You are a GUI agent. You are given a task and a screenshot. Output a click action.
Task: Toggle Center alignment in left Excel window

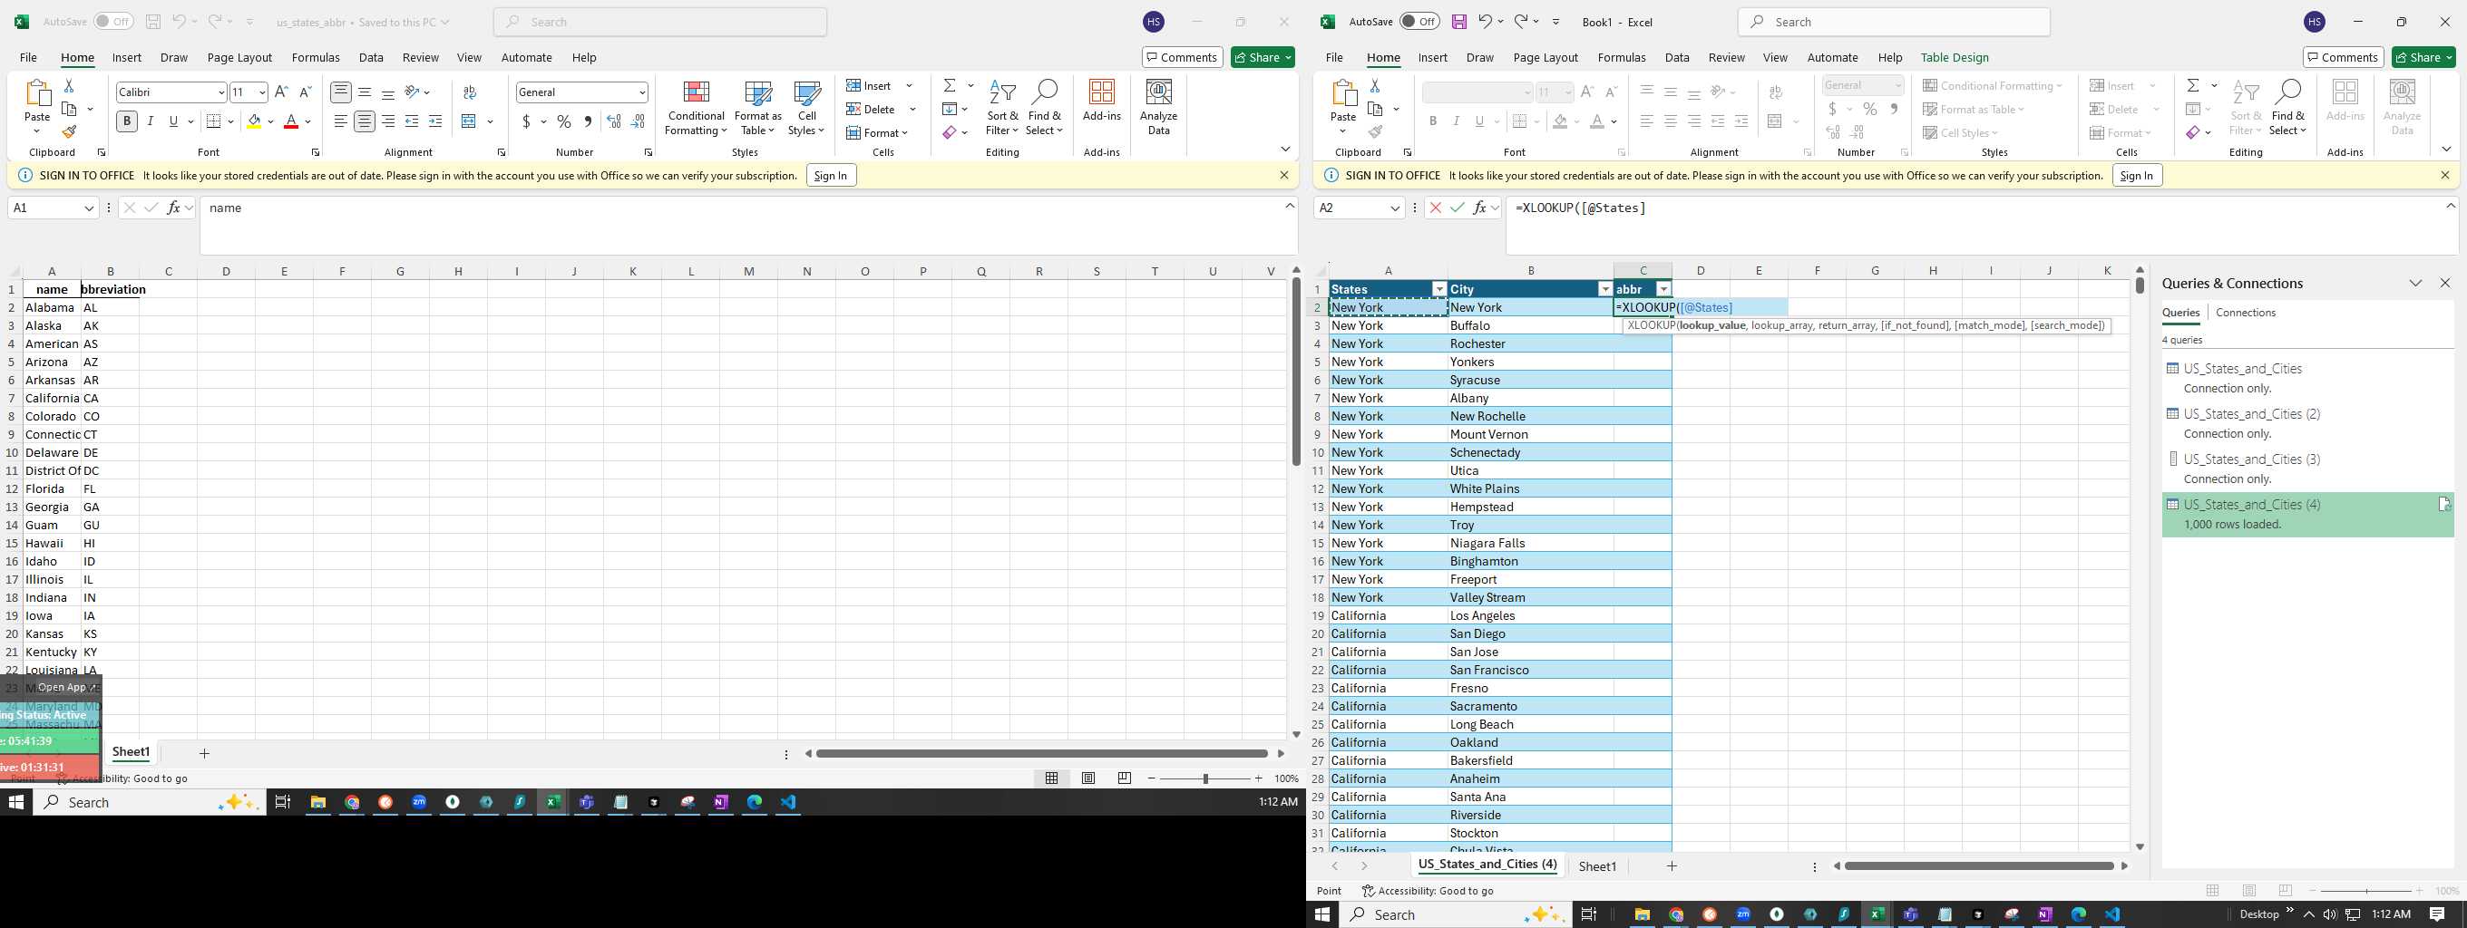tap(364, 121)
